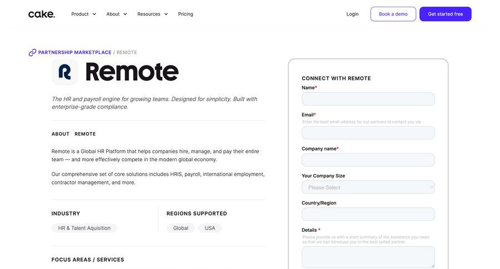Open the Your Company Size selector
The height and width of the screenshot is (269, 500).
368,187
